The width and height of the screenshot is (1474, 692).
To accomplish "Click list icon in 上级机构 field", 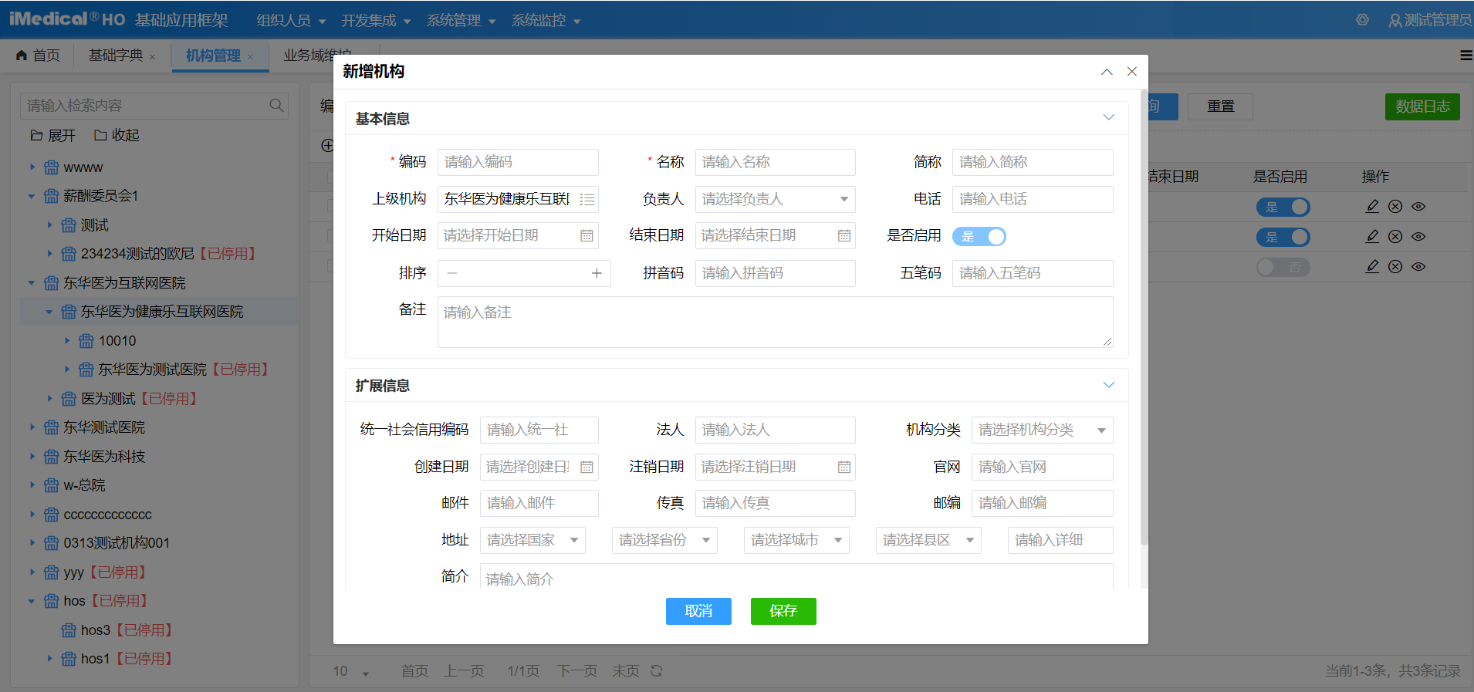I will [587, 199].
